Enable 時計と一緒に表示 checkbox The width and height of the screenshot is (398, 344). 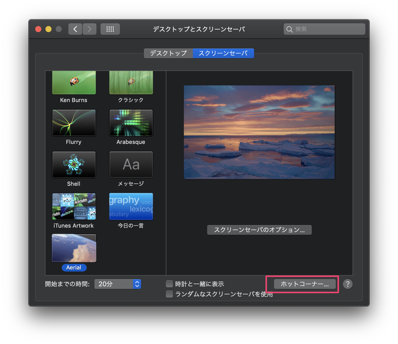coord(169,284)
